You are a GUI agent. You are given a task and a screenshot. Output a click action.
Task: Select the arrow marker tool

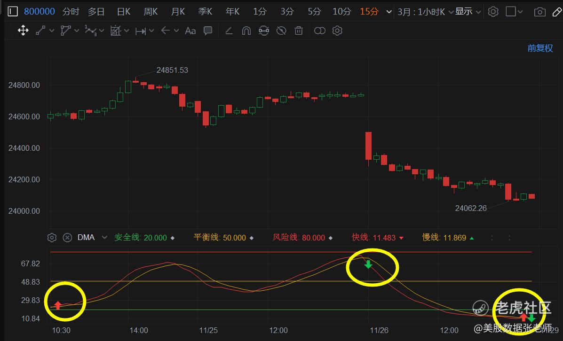click(165, 31)
